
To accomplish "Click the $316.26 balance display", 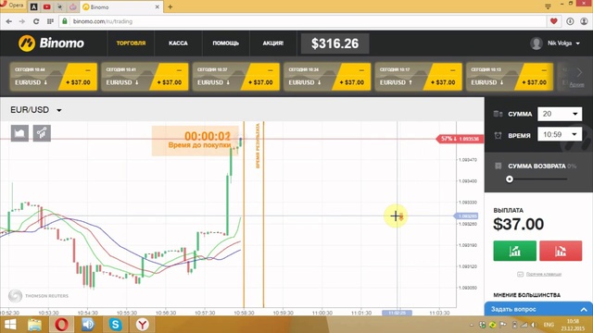I will click(334, 43).
